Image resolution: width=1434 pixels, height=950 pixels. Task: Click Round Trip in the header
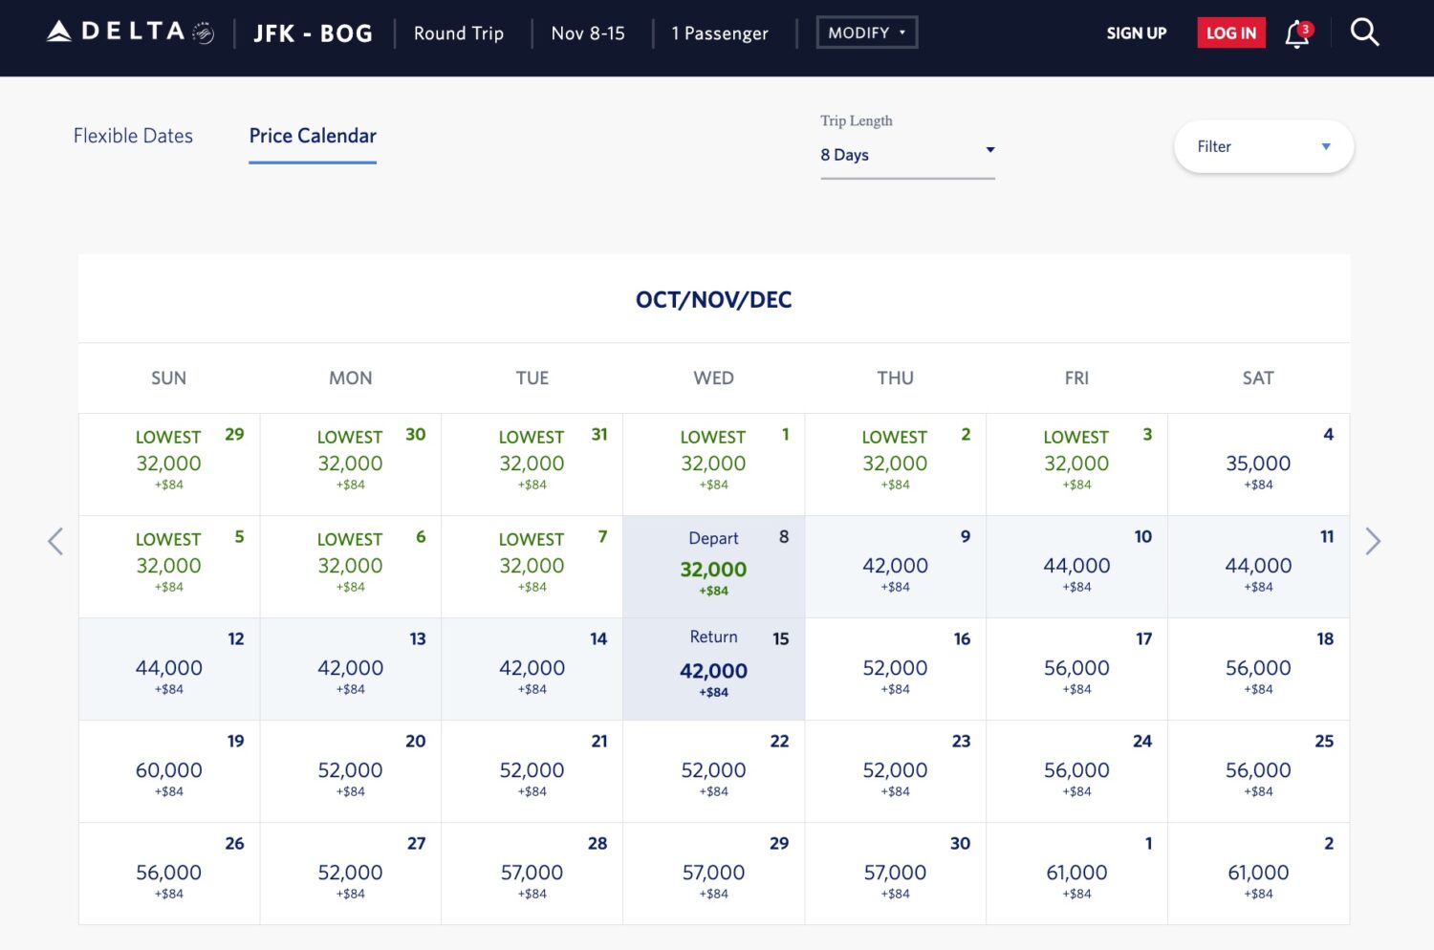(x=459, y=33)
